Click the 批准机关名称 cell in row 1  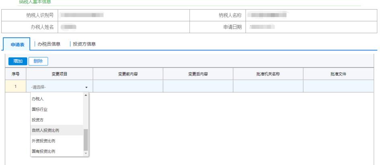268,86
